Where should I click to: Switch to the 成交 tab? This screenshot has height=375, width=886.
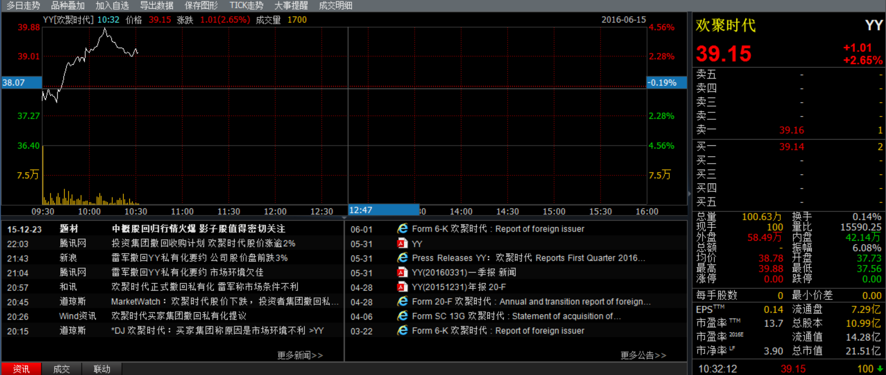point(62,369)
